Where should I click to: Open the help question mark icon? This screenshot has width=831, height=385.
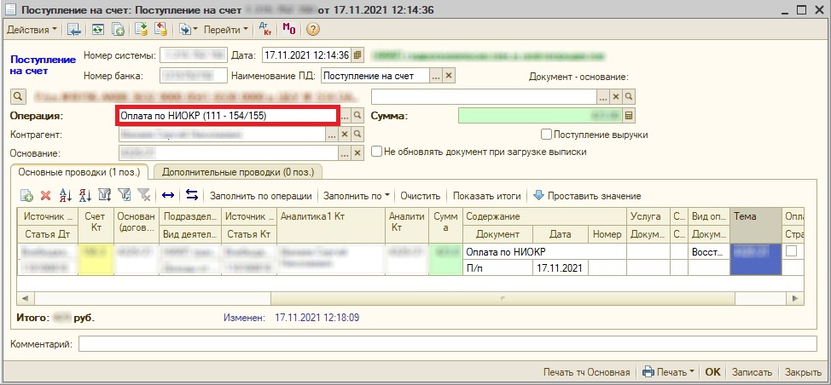pos(312,29)
